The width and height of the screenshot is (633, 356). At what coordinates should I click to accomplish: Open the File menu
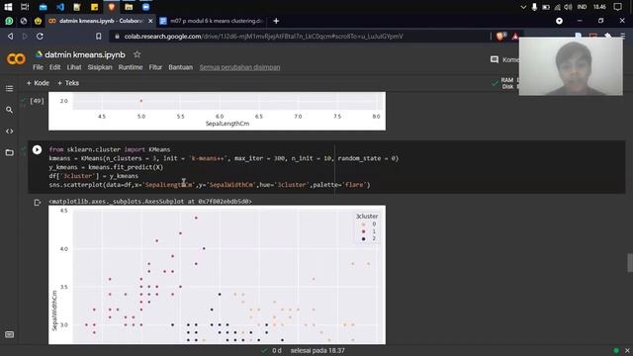(x=38, y=67)
